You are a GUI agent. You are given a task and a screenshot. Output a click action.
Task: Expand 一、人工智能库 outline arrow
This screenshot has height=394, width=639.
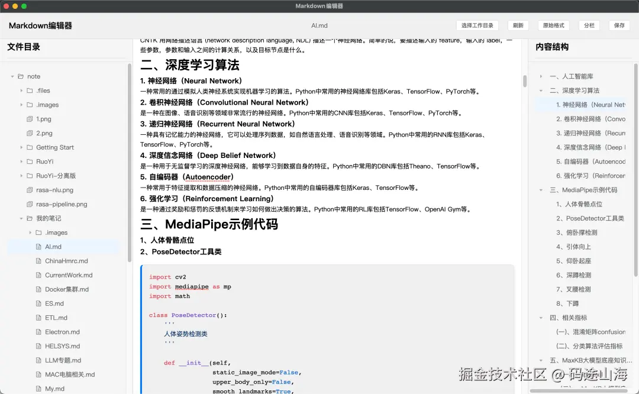pos(541,76)
